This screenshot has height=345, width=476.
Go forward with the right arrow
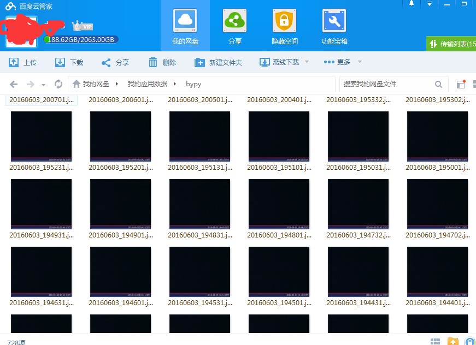(31, 84)
